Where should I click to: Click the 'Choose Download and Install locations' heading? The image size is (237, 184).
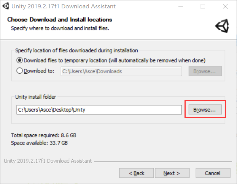60,20
